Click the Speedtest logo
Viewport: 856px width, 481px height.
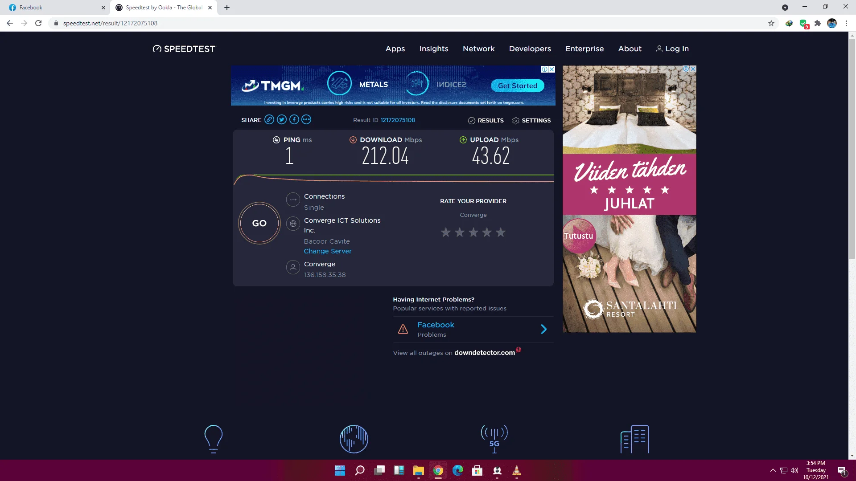[184, 49]
